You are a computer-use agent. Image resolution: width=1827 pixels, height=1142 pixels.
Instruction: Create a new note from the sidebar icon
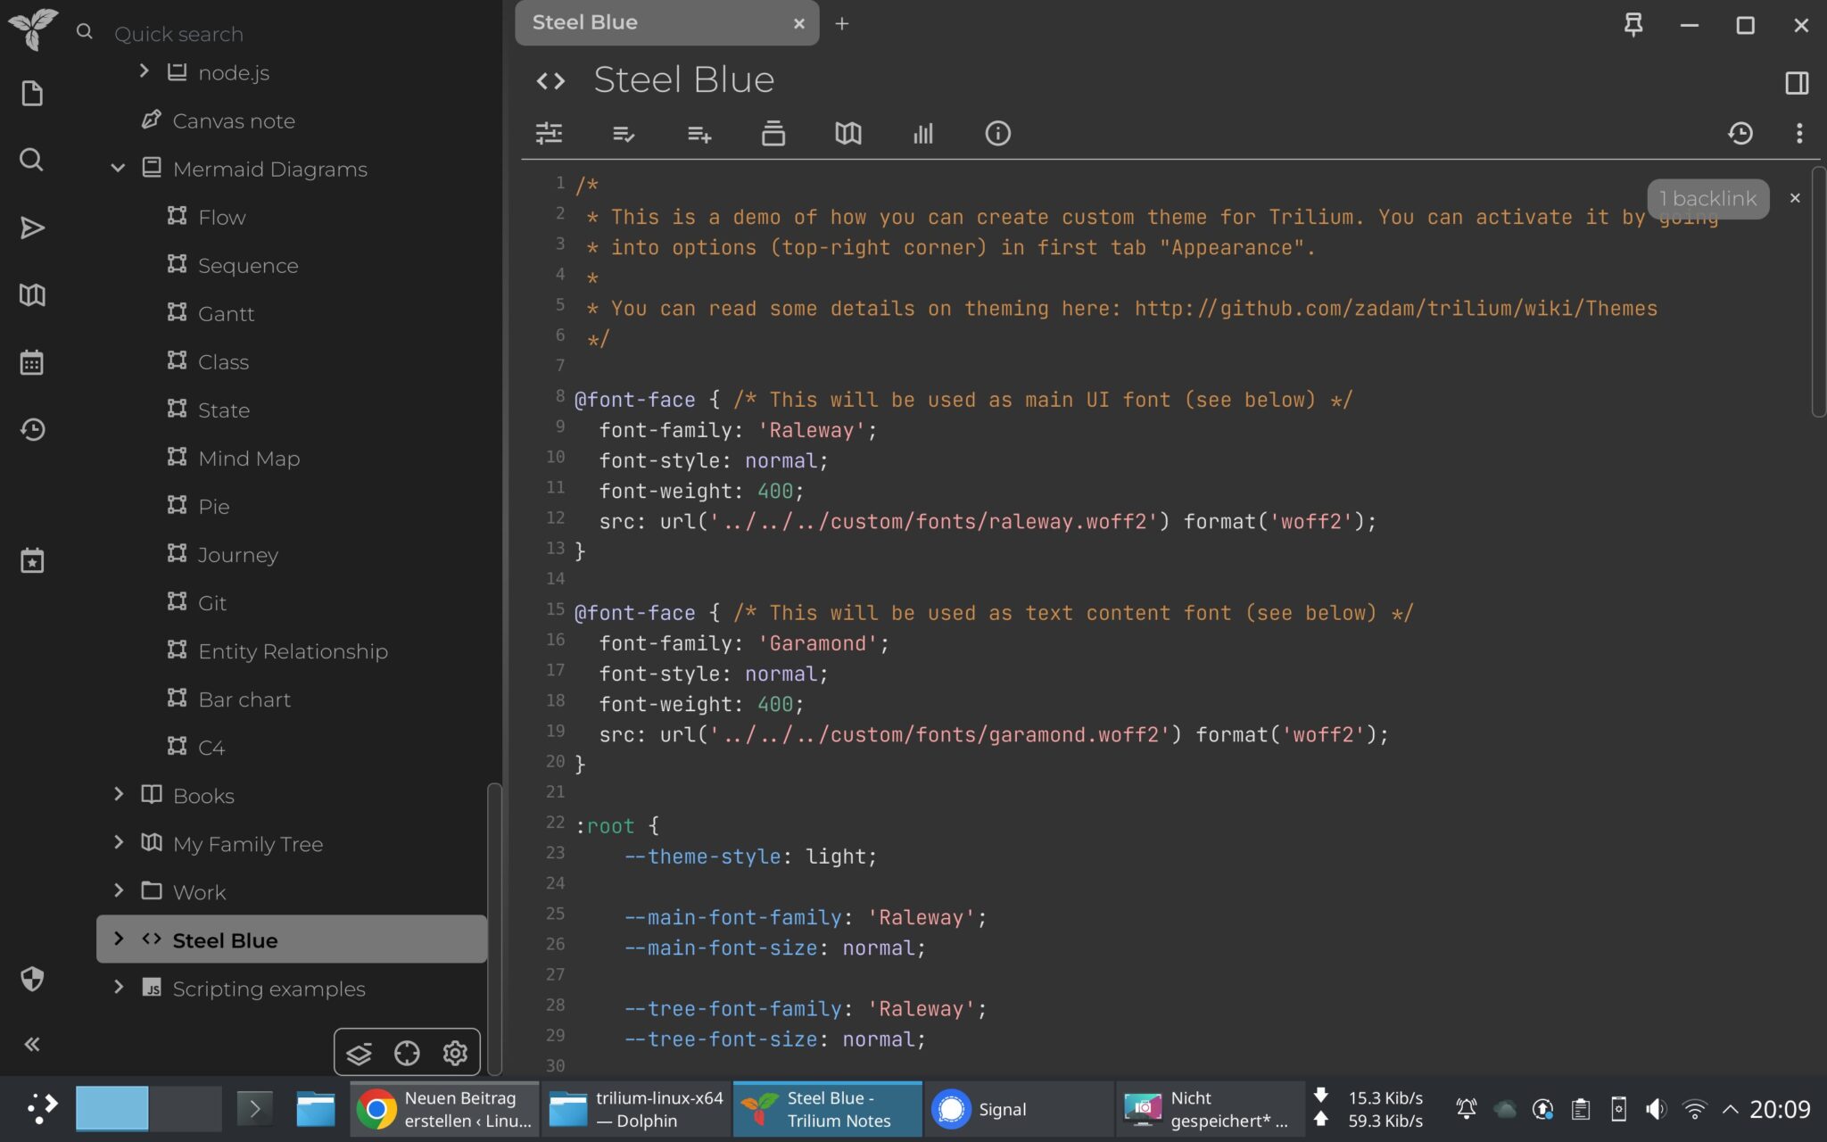(32, 94)
